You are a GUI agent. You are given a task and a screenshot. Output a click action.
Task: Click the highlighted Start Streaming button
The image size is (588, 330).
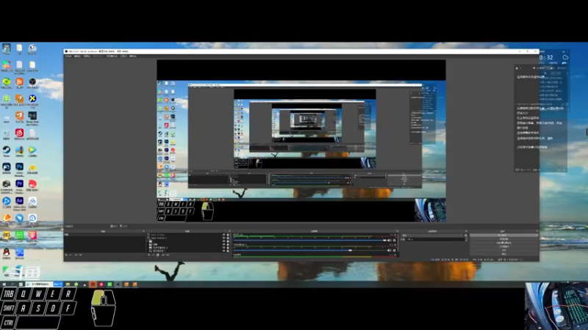[x=503, y=235]
